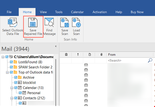Click Select Outlook Data File icon
The width and height of the screenshot is (155, 107).
[12, 22]
